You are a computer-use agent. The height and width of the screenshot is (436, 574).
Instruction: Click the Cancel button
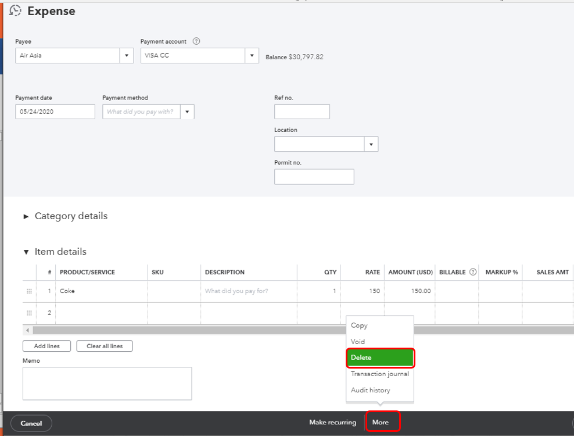pos(31,424)
